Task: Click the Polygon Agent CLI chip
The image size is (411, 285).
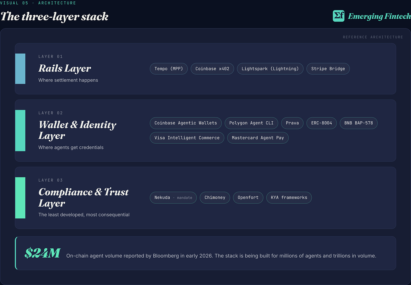Action: pos(251,123)
